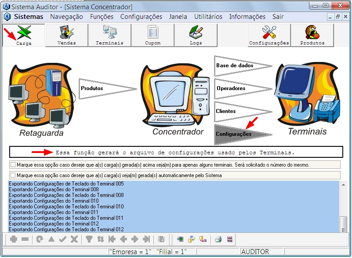Viewport: 352px width, 258px height.
Task: Open the Logs toolbar icon
Action: (x=196, y=35)
